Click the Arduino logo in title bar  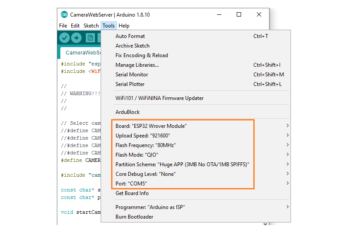64,15
